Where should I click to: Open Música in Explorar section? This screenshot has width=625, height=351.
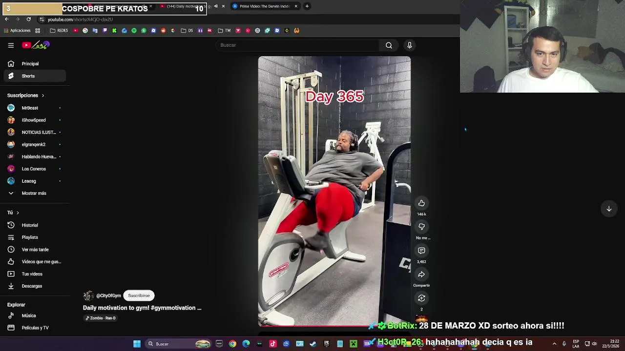point(34,315)
